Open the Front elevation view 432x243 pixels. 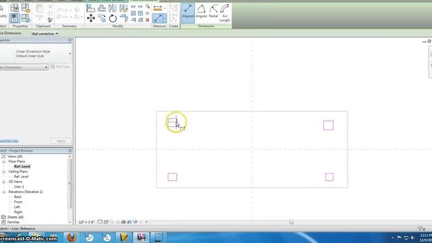click(x=18, y=202)
